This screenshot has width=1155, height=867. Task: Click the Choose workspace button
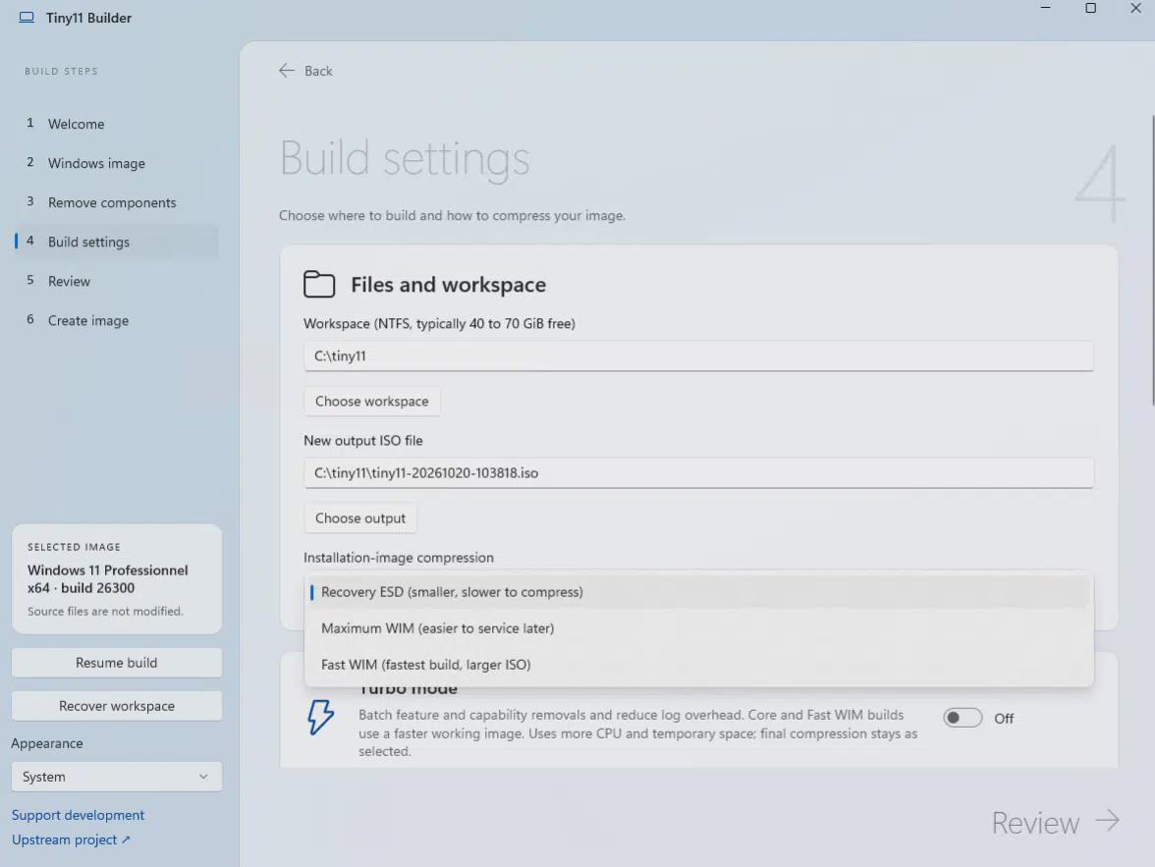(x=372, y=402)
